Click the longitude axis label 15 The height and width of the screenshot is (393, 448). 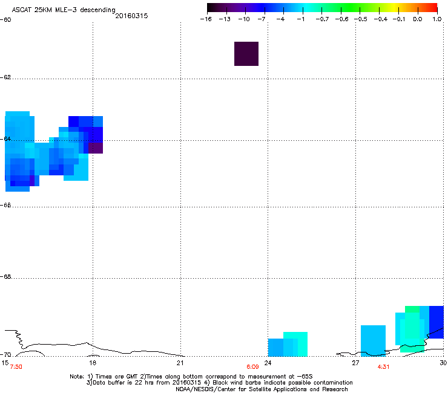5,363
